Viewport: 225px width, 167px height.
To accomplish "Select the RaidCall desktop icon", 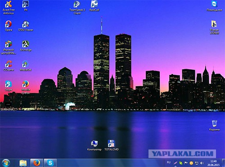I will [94, 6].
